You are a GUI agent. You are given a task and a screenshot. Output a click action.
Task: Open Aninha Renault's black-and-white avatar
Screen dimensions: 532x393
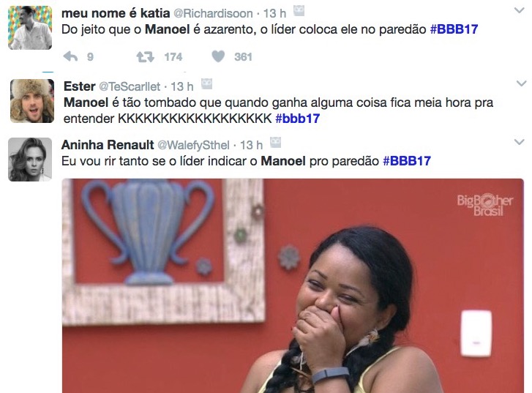tap(30, 160)
